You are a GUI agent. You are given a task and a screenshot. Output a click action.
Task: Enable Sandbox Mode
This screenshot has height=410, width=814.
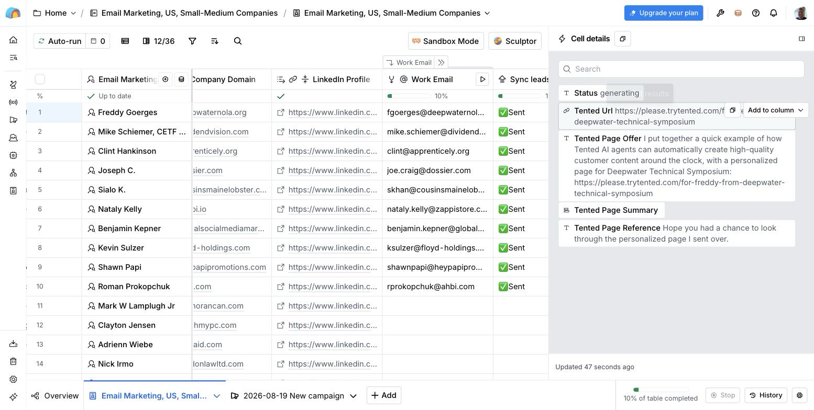click(445, 41)
